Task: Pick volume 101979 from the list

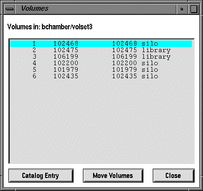Action: (x=101, y=69)
